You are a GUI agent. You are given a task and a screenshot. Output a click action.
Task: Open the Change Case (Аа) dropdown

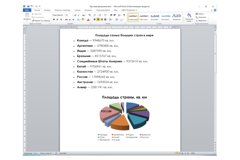pos(84,15)
